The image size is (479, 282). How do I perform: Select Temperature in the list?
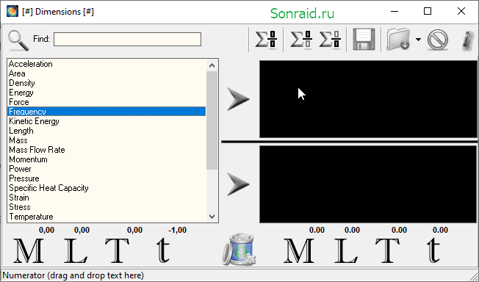click(x=107, y=217)
